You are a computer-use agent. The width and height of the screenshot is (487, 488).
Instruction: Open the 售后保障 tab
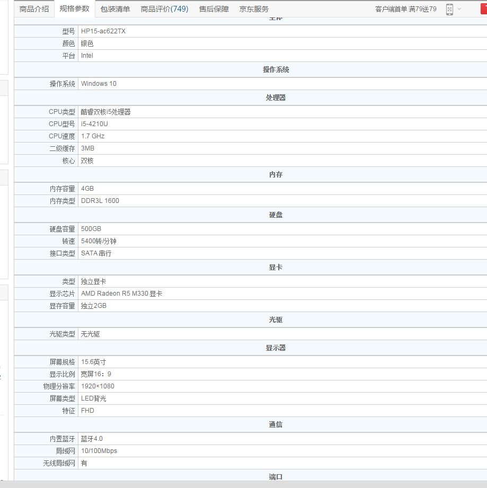click(x=214, y=9)
